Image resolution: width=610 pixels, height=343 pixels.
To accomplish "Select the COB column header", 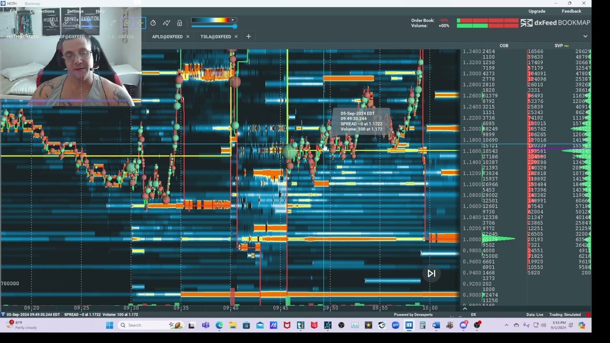I will point(504,46).
